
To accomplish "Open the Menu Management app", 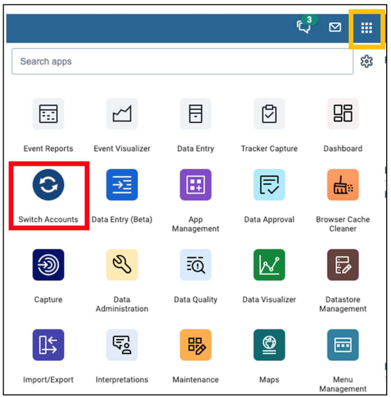I will click(343, 345).
